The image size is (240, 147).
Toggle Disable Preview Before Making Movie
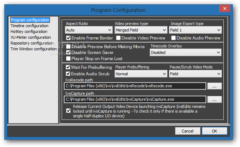coord(68,46)
